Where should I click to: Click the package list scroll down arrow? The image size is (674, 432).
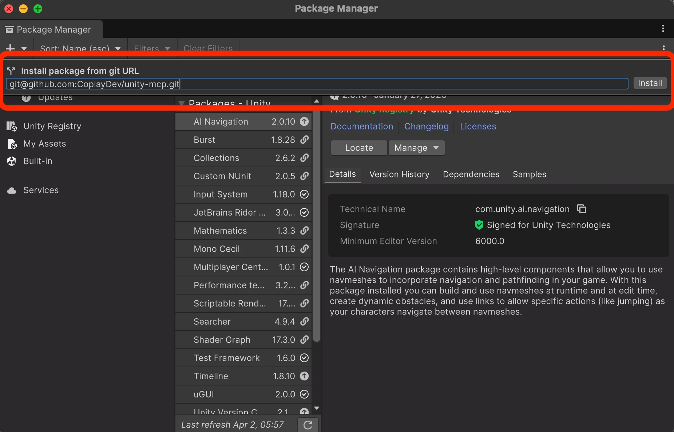(x=317, y=408)
